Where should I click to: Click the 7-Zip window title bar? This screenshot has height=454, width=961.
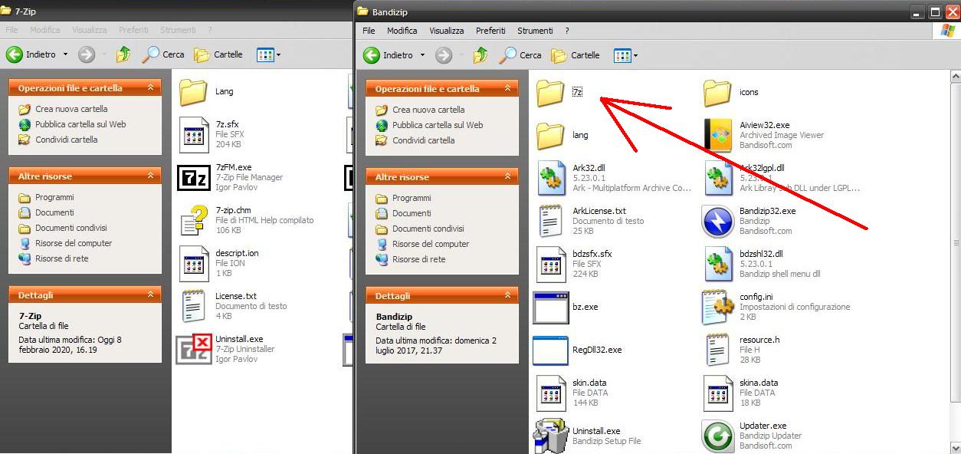pyautogui.click(x=176, y=12)
